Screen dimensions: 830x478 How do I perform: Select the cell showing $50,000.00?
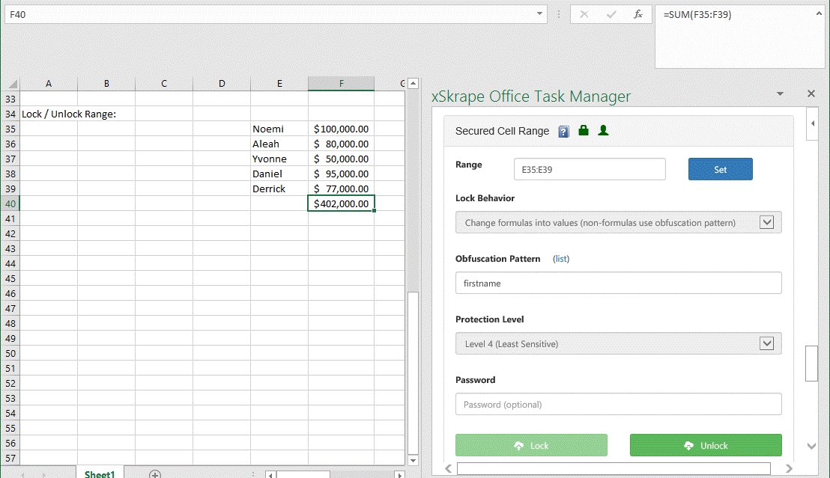point(341,159)
